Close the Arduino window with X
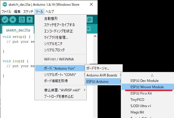The height and width of the screenshot is (118, 174). [91, 5]
